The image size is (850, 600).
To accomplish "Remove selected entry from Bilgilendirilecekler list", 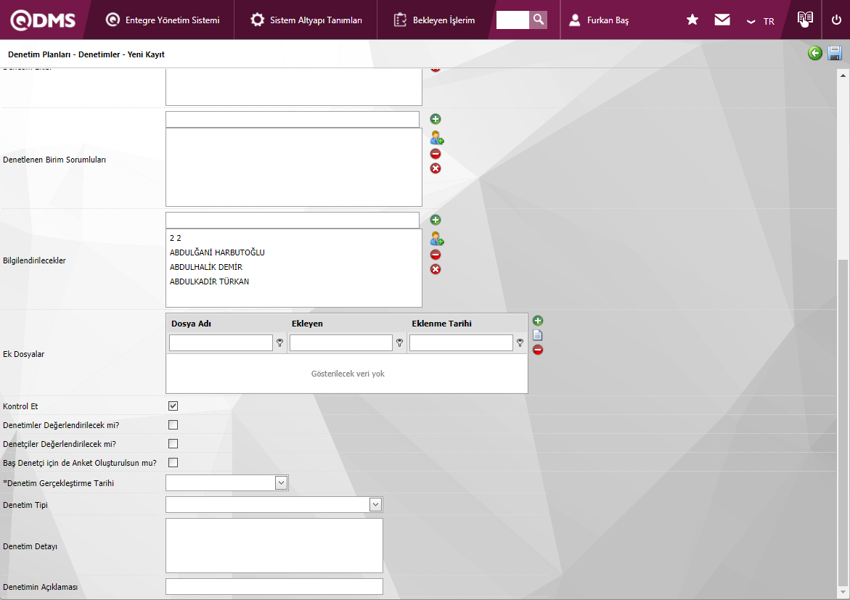I will pyautogui.click(x=436, y=255).
